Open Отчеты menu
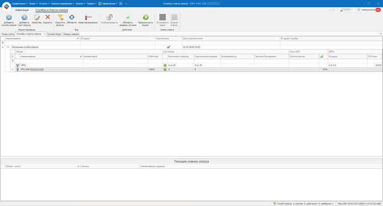Image resolution: width=383 pixels, height=206 pixels. [44, 3]
